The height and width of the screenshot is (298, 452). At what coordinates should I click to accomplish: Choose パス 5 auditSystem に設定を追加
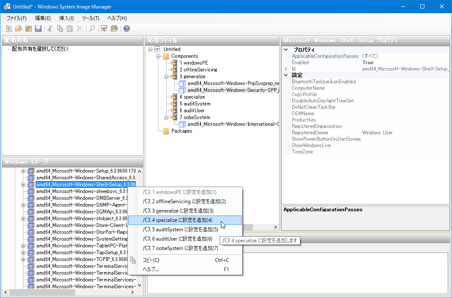coord(185,230)
